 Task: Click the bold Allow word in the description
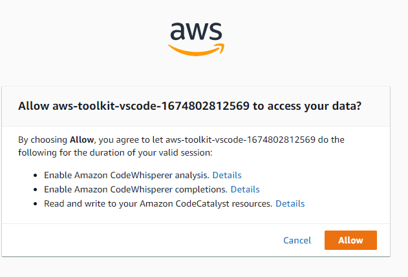pos(81,140)
